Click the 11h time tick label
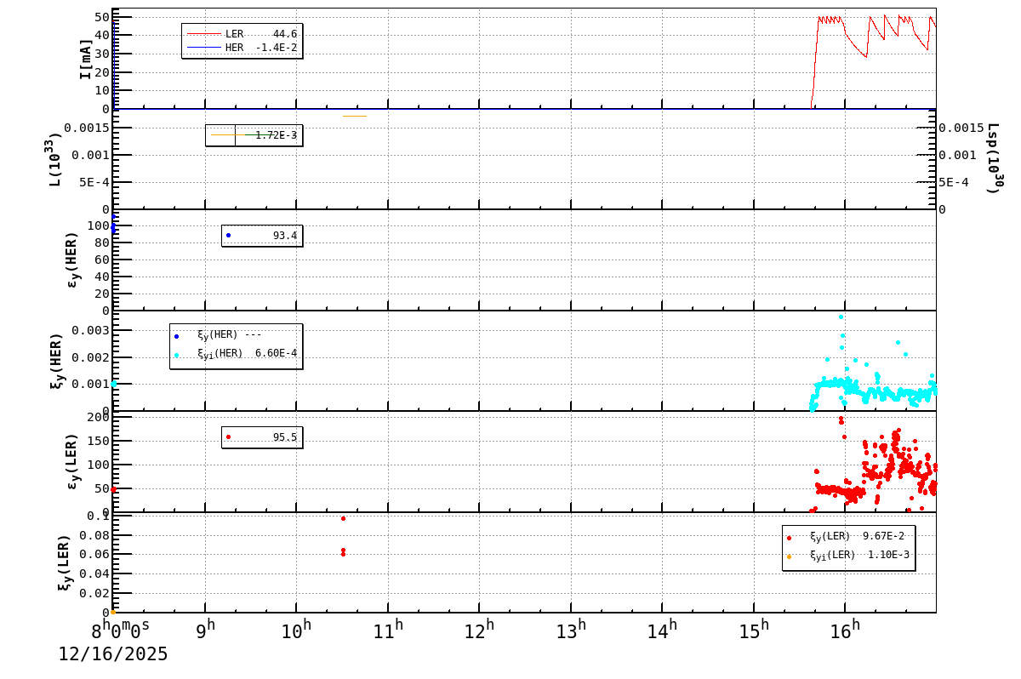The width and height of the screenshot is (1021, 679). click(389, 631)
